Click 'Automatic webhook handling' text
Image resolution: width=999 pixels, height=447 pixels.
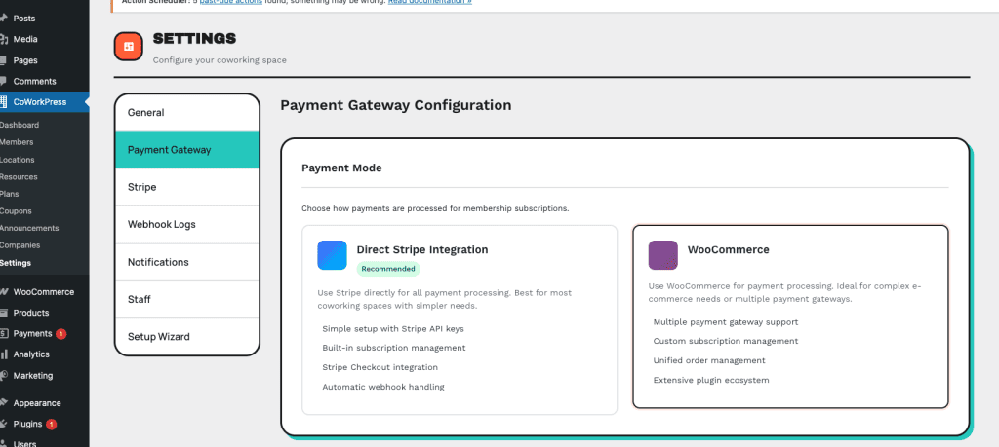[x=382, y=387]
